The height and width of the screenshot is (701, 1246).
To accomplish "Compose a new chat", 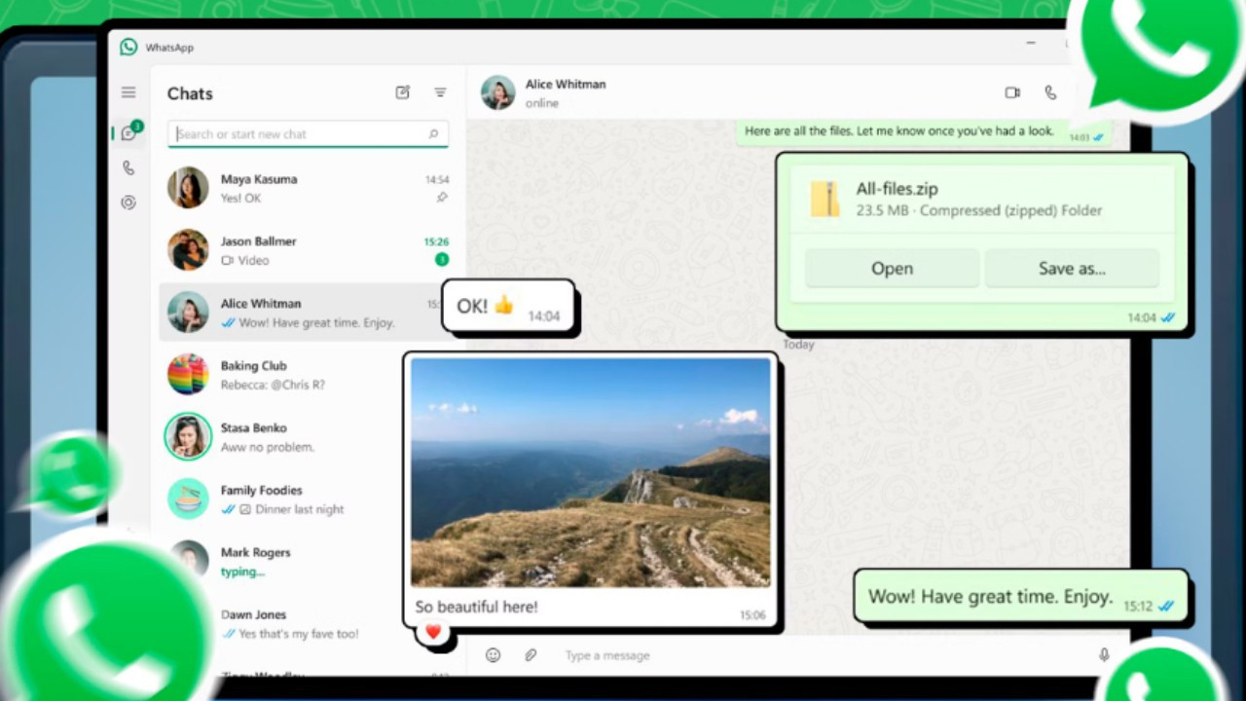I will coord(402,92).
